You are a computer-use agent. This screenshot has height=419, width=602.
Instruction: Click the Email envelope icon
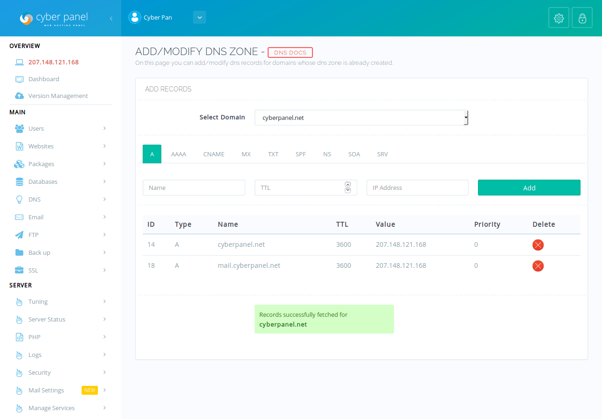(19, 217)
